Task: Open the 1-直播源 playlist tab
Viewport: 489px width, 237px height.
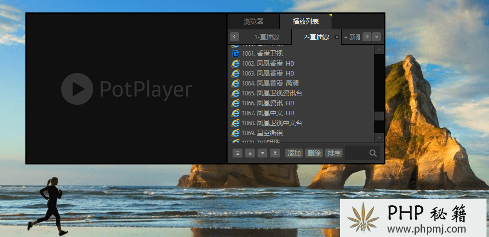Action: [x=266, y=37]
